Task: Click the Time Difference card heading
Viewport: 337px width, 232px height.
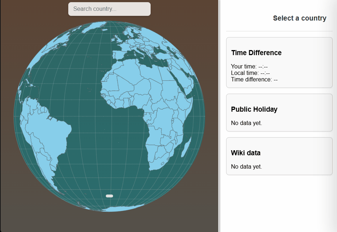Action: (x=256, y=53)
